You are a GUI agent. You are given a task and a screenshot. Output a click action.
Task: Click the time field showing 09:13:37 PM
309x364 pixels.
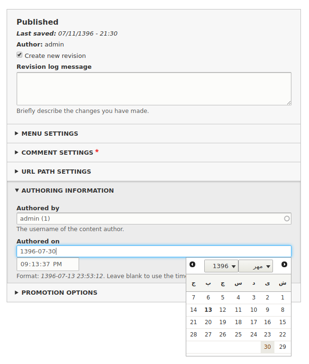(x=48, y=264)
